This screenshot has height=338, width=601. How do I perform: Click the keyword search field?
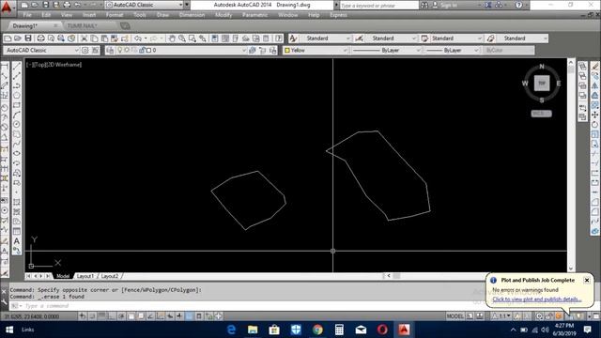point(378,6)
